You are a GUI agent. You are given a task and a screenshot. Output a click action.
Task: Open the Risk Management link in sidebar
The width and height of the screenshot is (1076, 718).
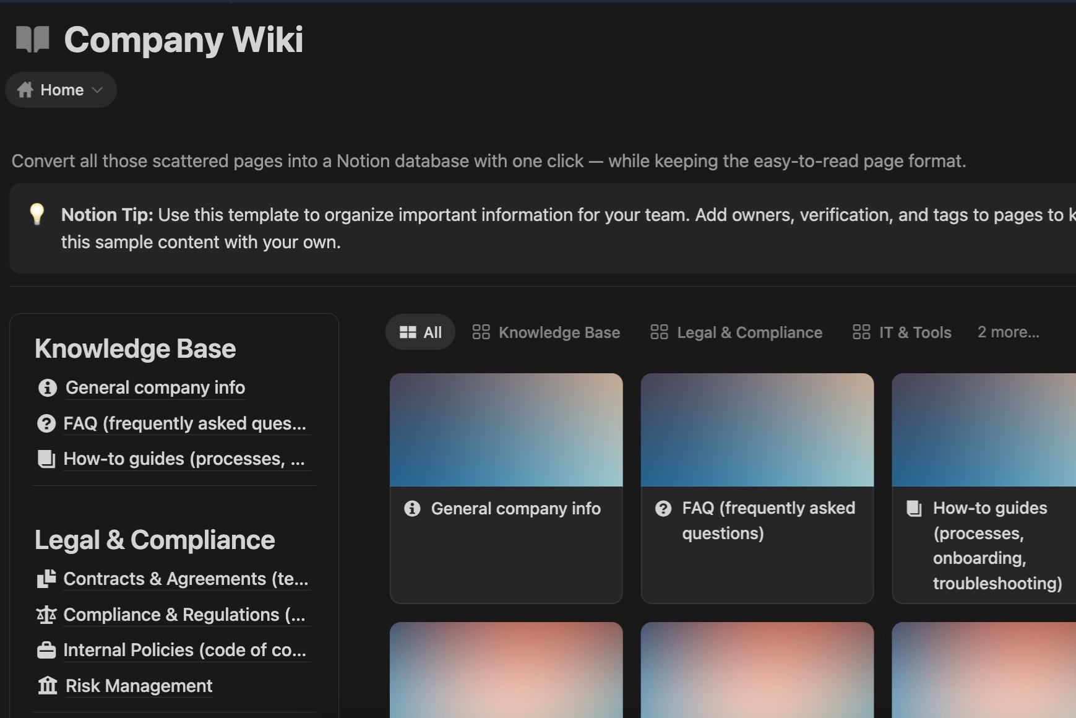click(139, 686)
